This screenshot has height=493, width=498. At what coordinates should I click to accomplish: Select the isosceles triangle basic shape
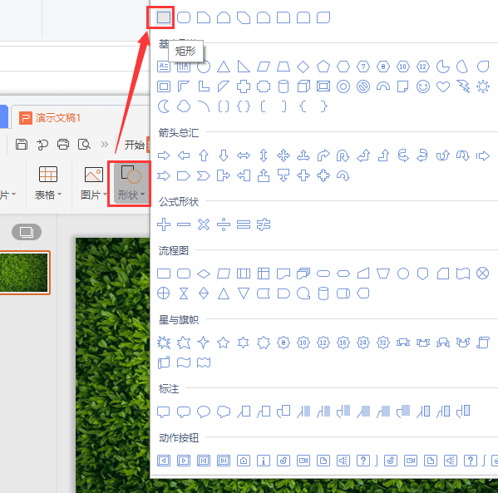tap(224, 67)
